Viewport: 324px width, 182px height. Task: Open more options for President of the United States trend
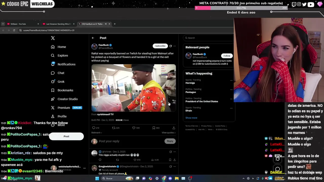231,99
